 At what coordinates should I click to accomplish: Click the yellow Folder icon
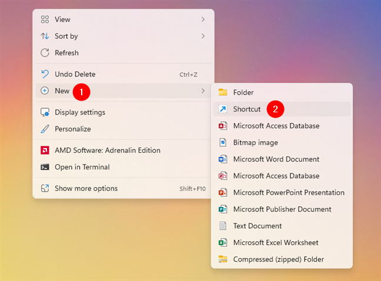[223, 92]
